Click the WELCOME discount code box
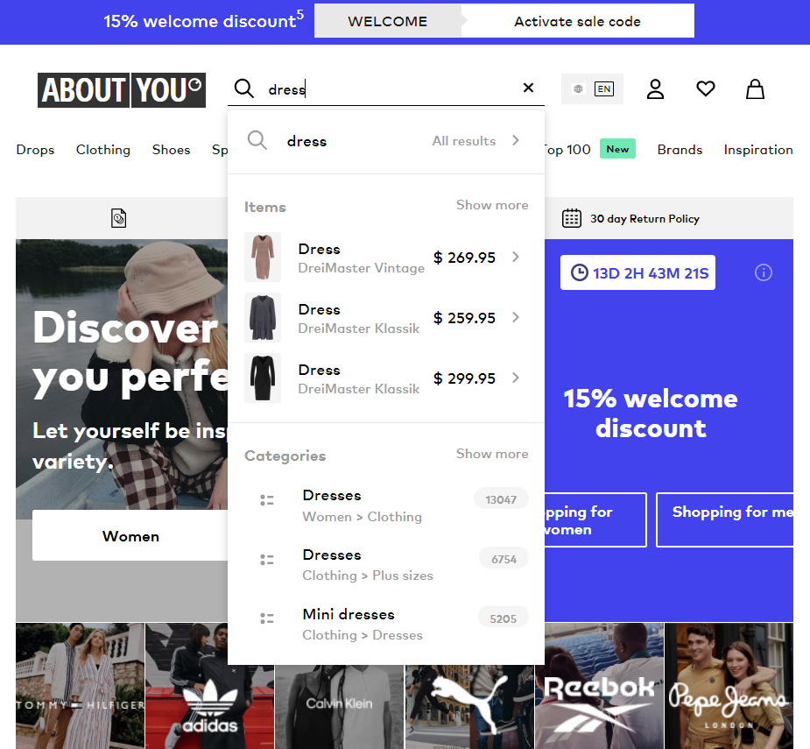 [x=387, y=21]
